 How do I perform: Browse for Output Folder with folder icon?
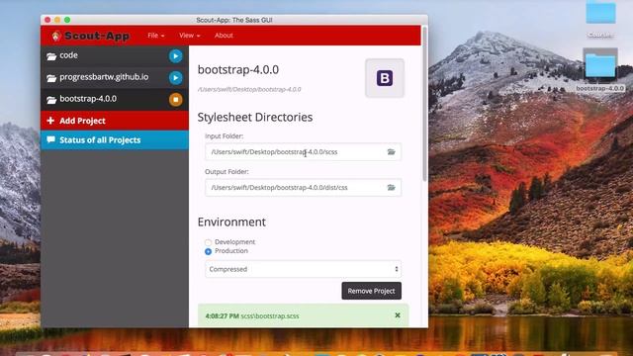click(x=392, y=187)
